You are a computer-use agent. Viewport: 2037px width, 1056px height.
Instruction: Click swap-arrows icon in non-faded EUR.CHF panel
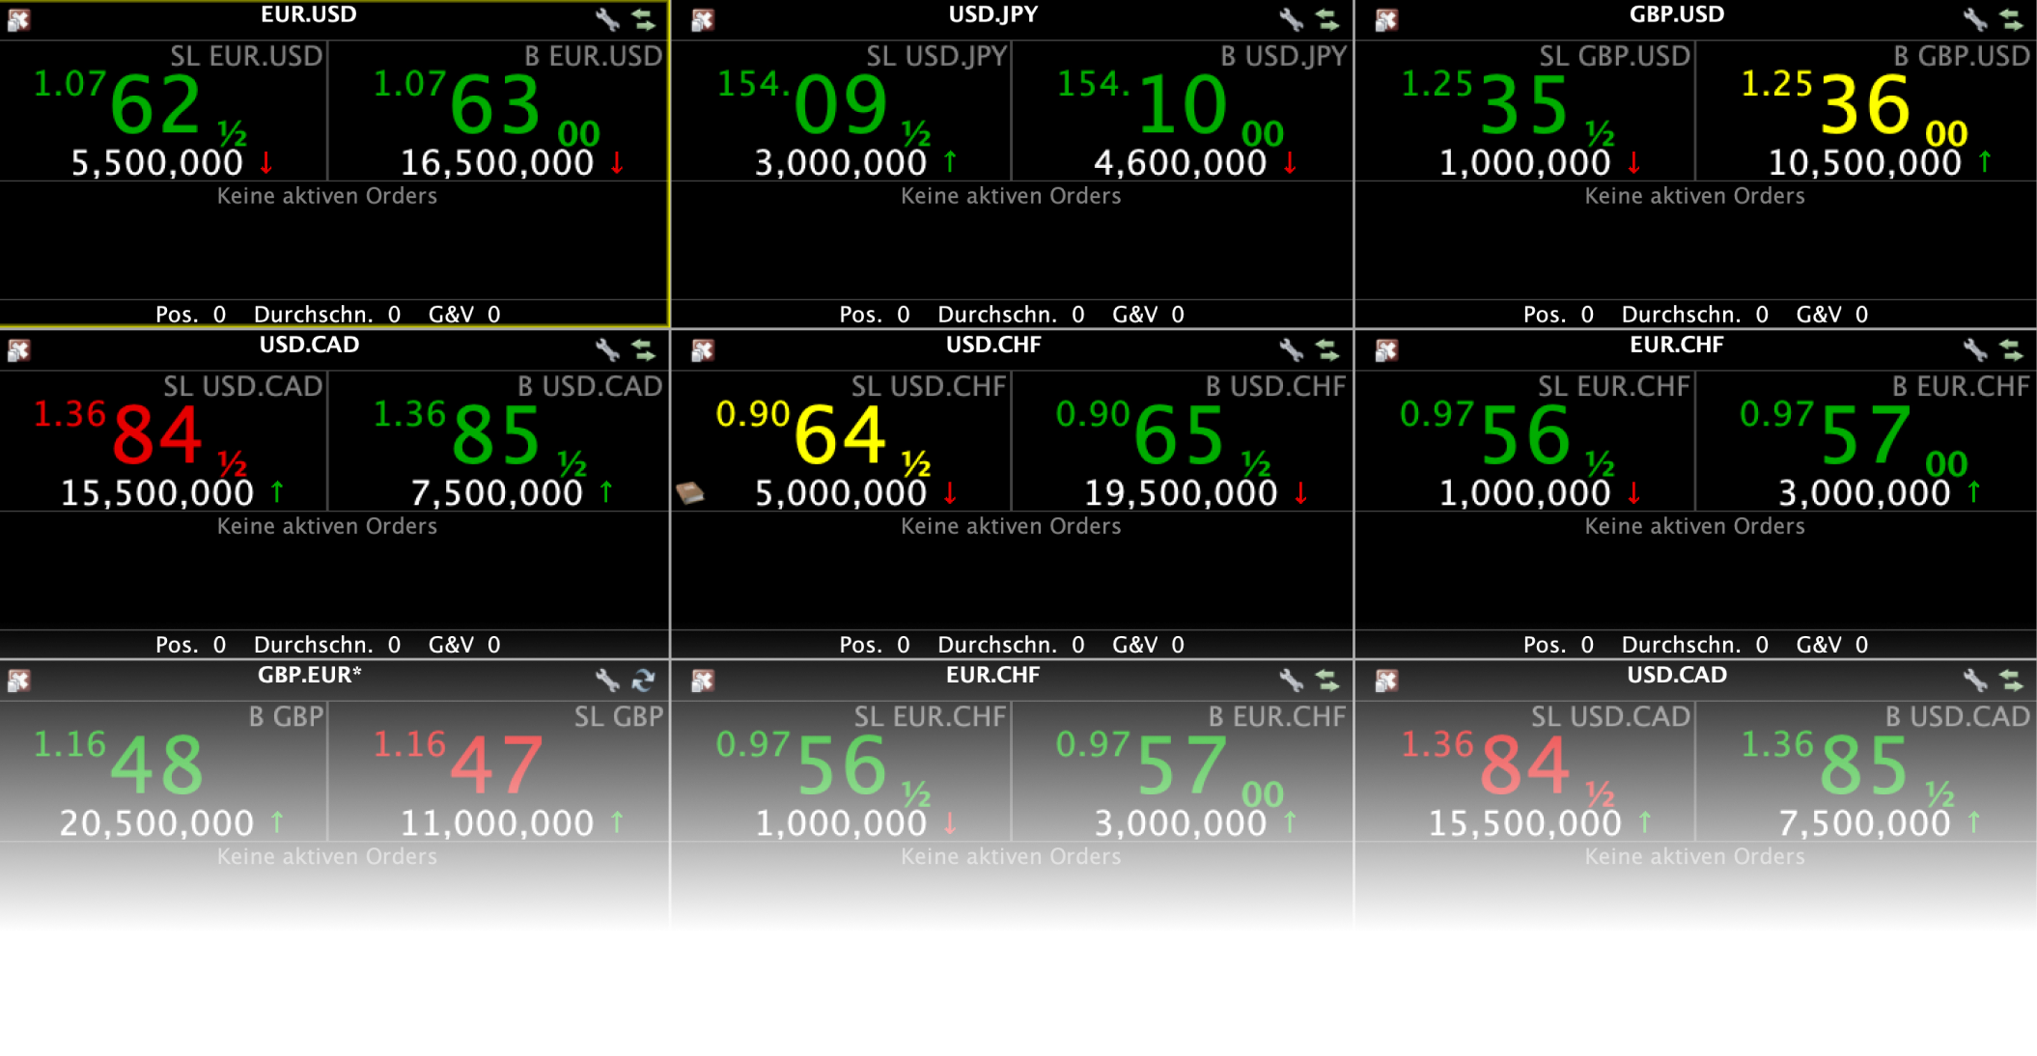(x=2011, y=349)
